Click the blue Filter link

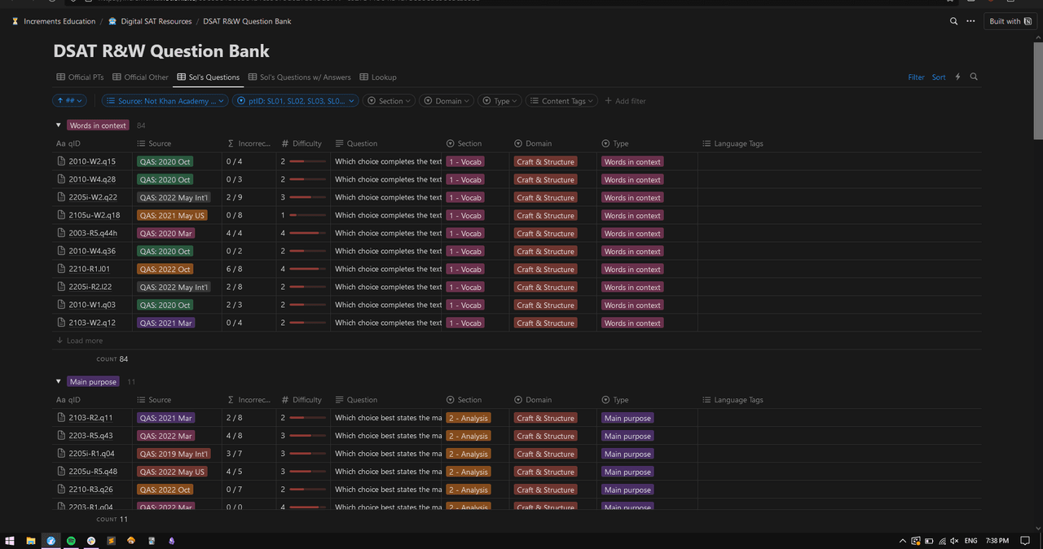pyautogui.click(x=916, y=77)
